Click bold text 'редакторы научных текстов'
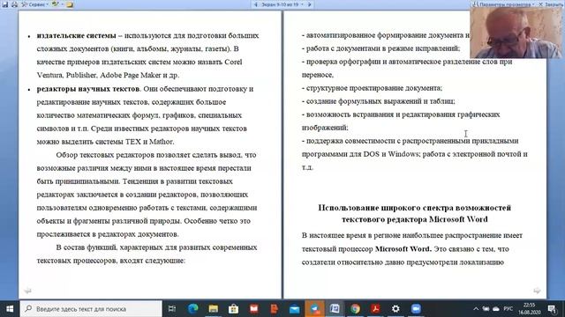This screenshot has width=565, height=317. point(88,88)
